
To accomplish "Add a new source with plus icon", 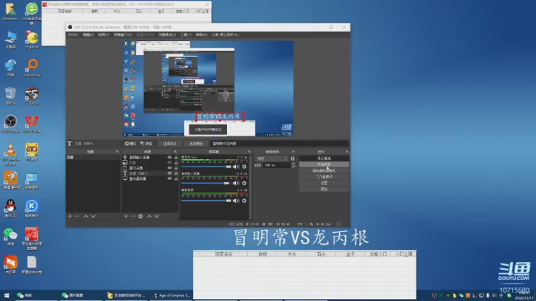I will tap(126, 216).
